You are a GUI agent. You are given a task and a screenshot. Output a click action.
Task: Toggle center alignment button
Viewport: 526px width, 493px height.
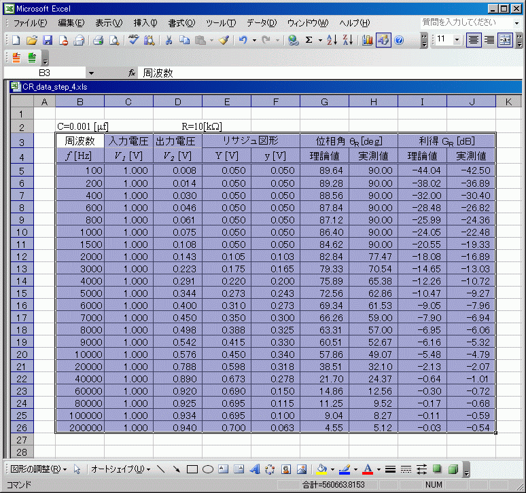coord(474,40)
